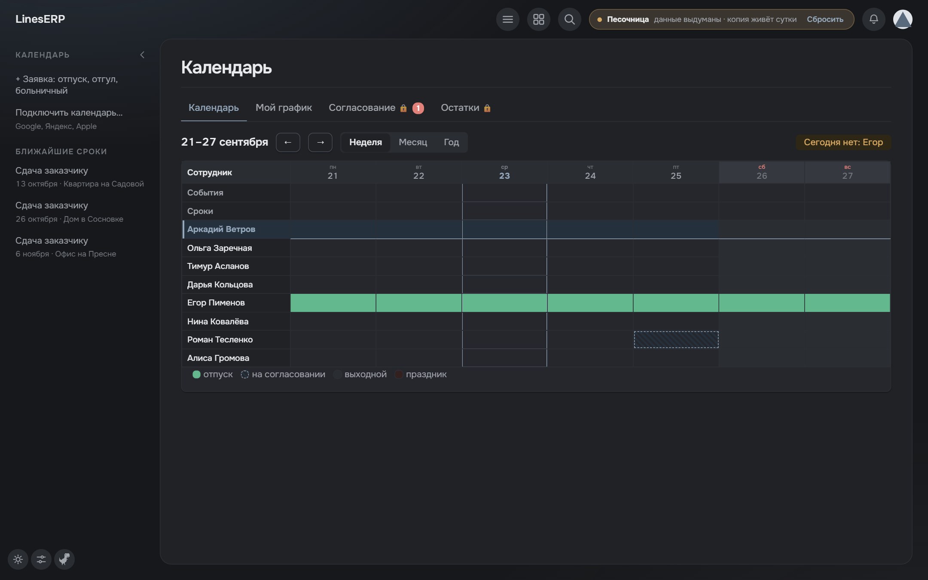Screen dimensions: 928x580
Task: Click Сбросить in the sandbox banner
Action: click(x=825, y=19)
